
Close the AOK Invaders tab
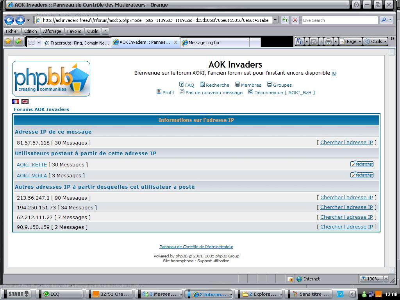pos(175,42)
